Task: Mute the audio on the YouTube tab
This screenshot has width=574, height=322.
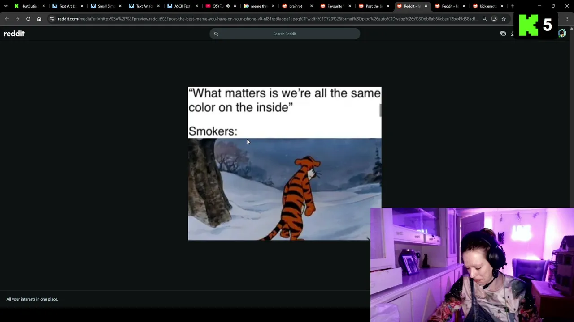Action: (228, 6)
